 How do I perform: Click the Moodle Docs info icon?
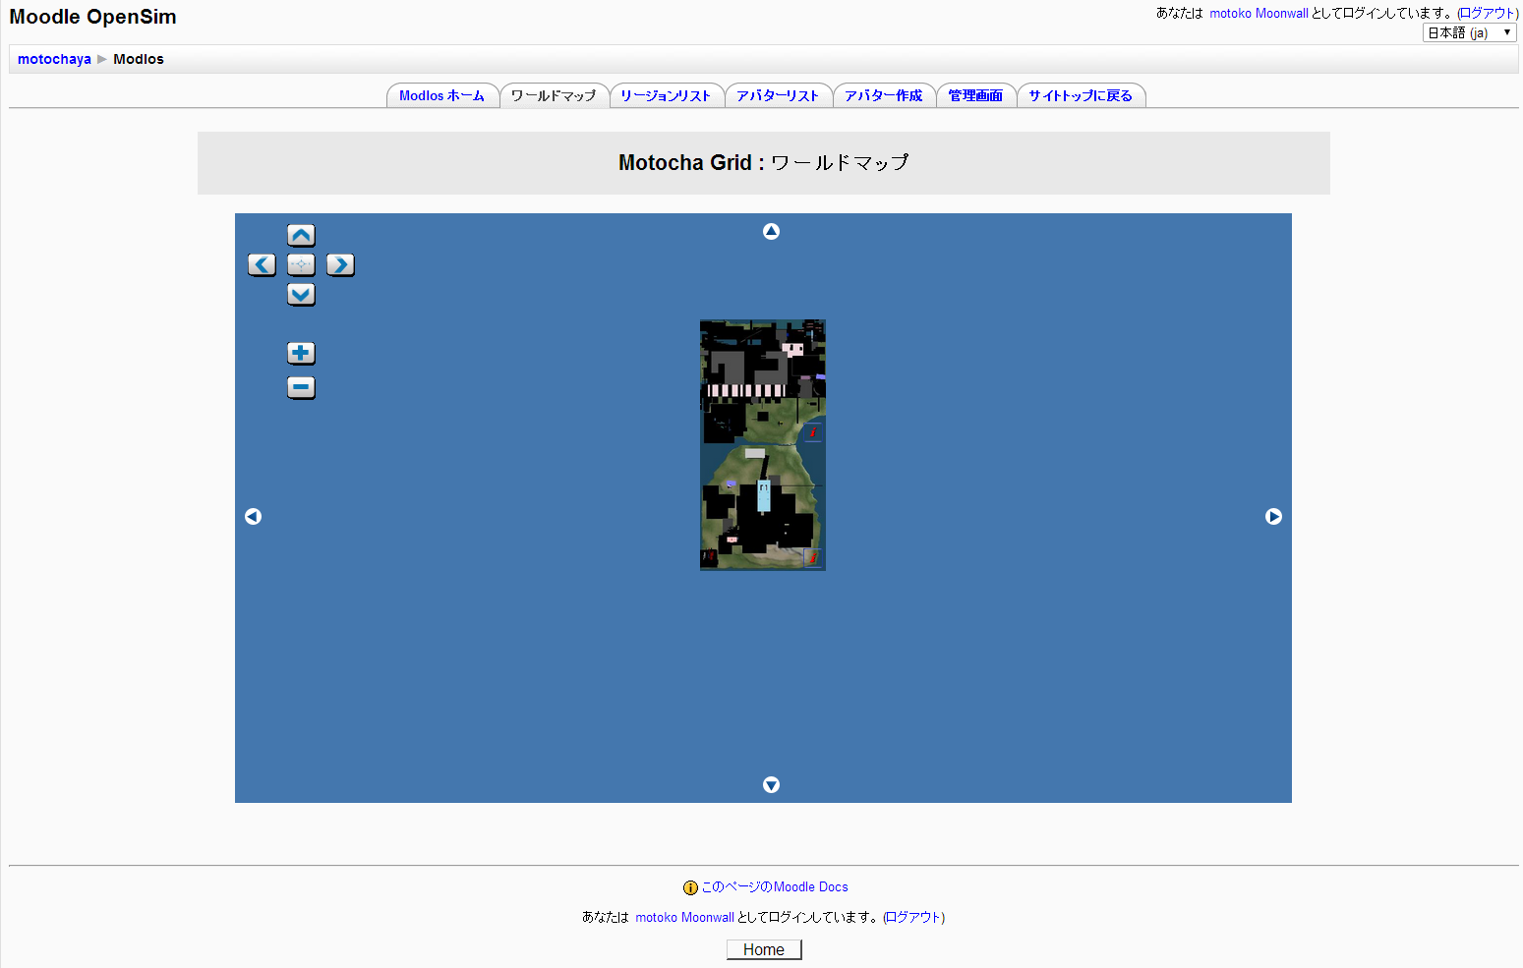[x=690, y=887]
